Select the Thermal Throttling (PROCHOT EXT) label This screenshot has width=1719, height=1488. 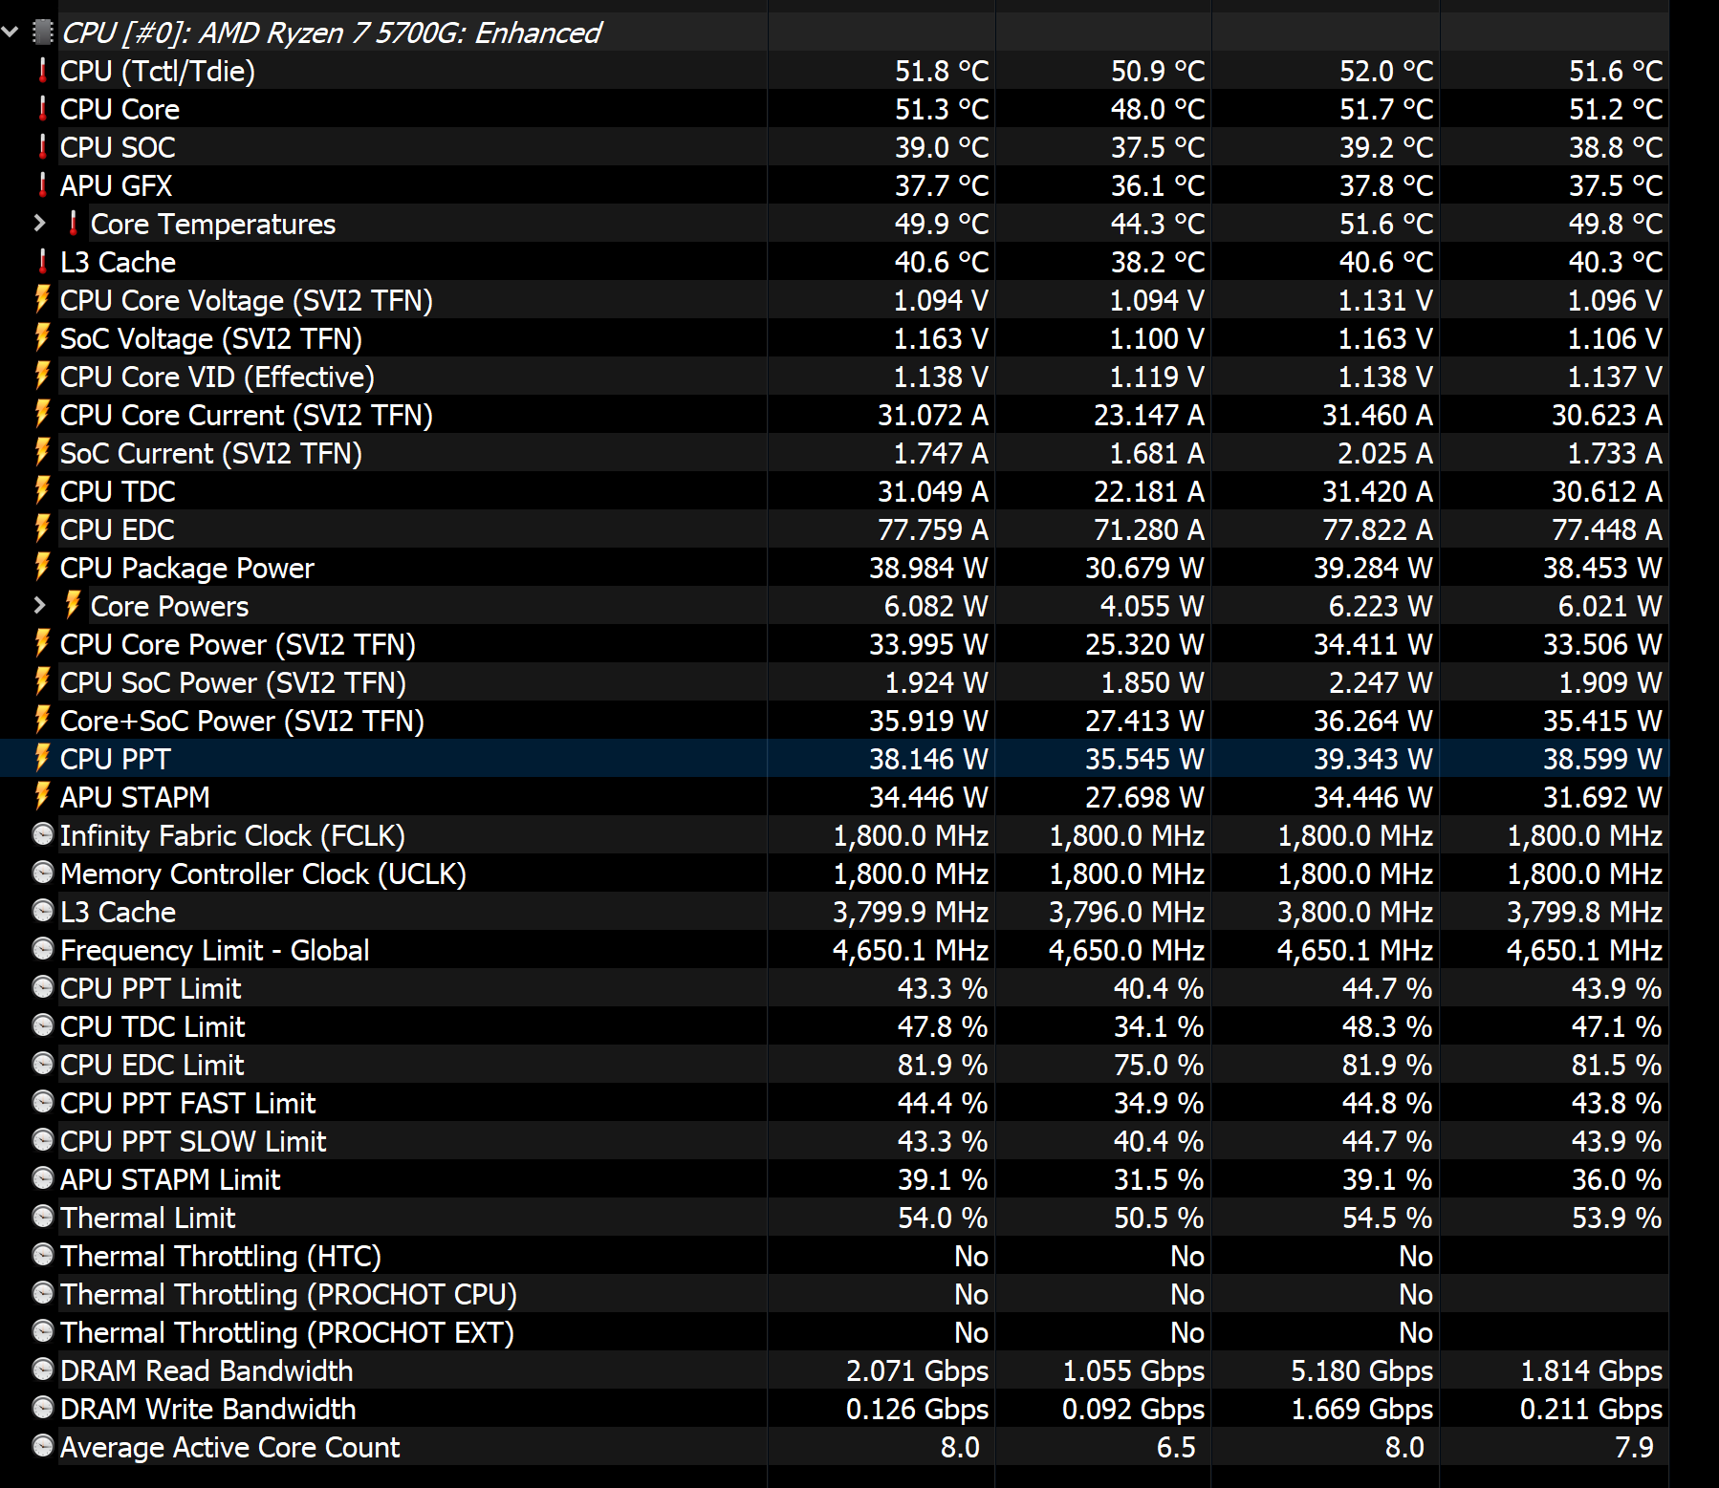click(x=287, y=1333)
